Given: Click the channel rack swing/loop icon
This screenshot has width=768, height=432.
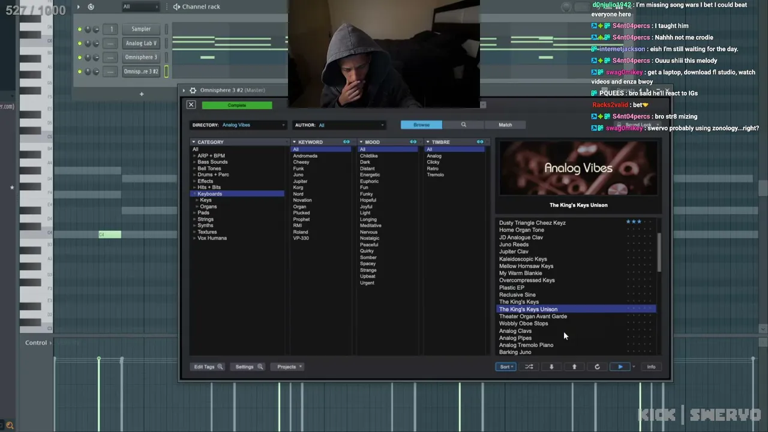Looking at the screenshot, I should tap(91, 7).
